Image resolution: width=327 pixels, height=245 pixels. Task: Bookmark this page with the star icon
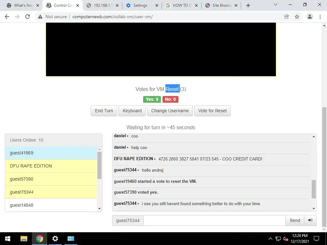[297, 17]
